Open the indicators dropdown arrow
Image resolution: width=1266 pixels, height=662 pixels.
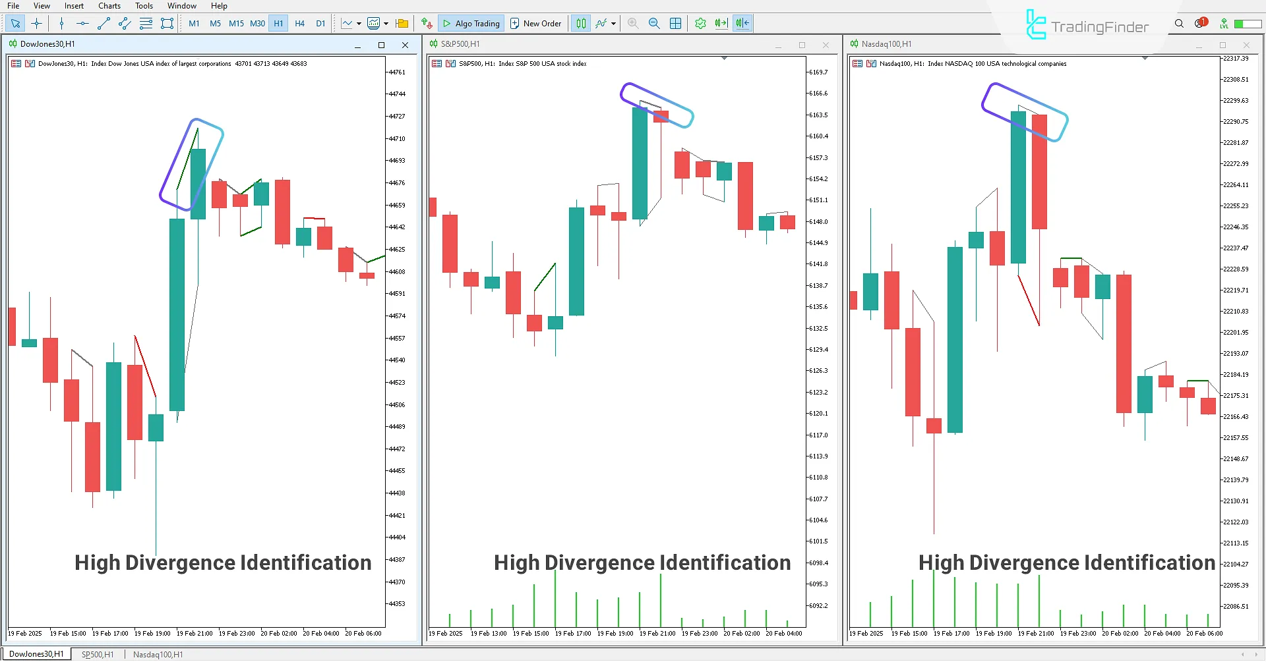pyautogui.click(x=384, y=23)
